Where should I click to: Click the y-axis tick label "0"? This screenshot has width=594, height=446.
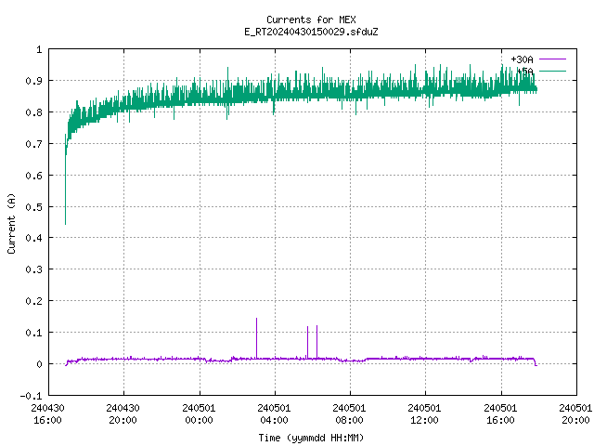(x=39, y=364)
